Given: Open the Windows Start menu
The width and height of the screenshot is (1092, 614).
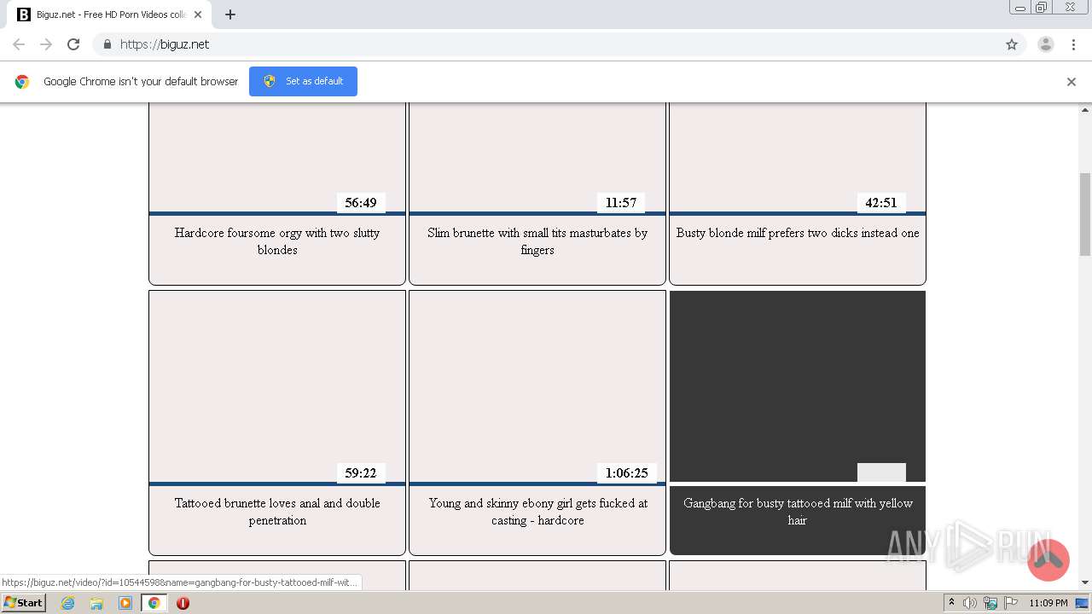Looking at the screenshot, I should (23, 603).
